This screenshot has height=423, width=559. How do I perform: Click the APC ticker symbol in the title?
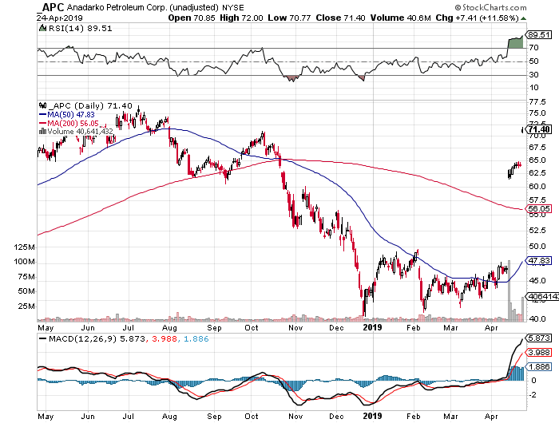[51, 6]
